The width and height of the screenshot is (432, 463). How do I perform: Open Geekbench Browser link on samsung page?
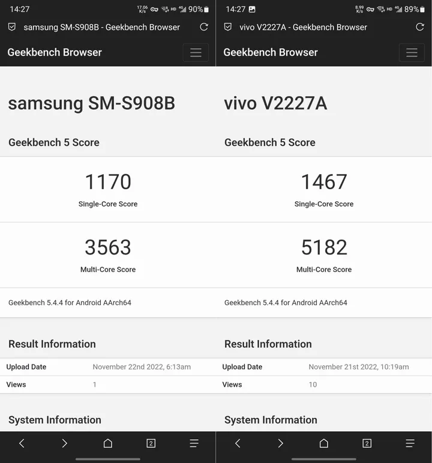click(55, 52)
